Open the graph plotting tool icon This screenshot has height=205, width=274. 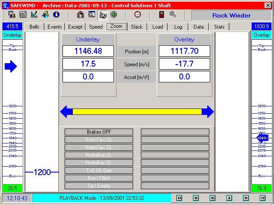click(x=34, y=15)
